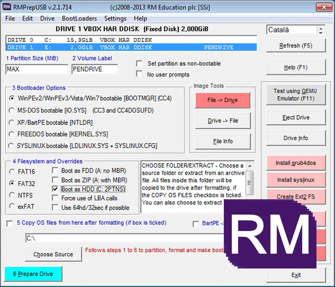Click the C:\ source path field
This screenshot has width=335, height=287.
tap(125, 238)
